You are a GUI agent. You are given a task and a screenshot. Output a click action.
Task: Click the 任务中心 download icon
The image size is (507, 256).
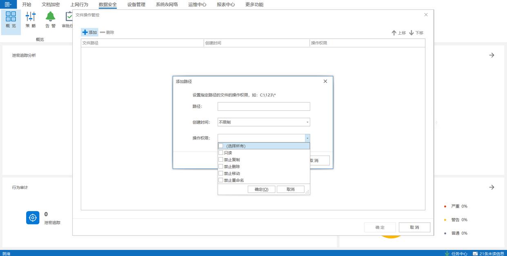tap(447, 254)
